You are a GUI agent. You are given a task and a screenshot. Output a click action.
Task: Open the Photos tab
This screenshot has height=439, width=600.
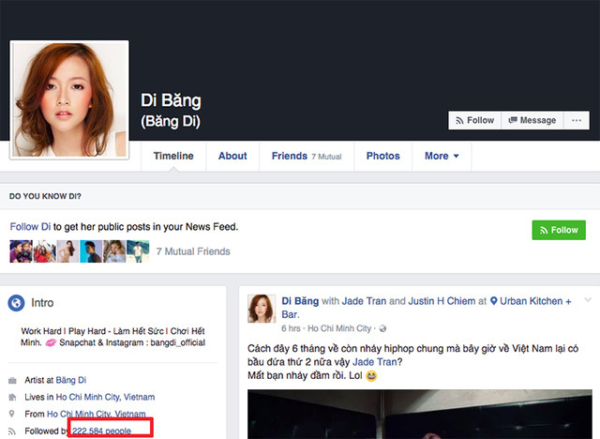(382, 156)
